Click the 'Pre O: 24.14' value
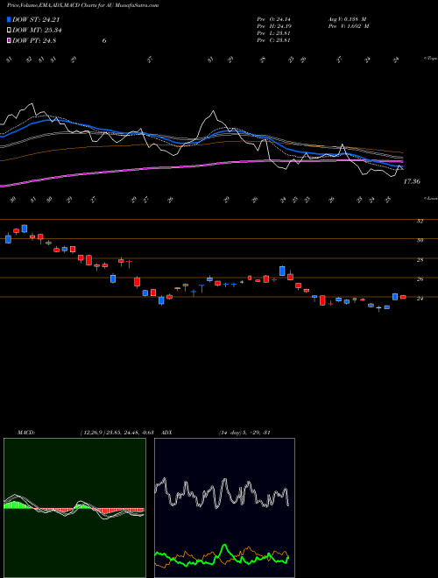Screen dimensions: 438x578 (x=273, y=19)
